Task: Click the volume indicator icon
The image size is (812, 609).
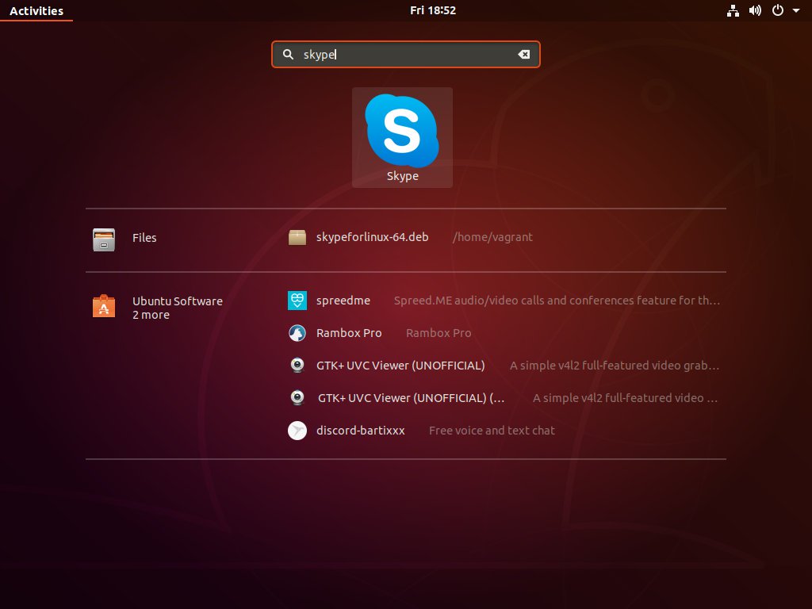Action: pos(755,10)
